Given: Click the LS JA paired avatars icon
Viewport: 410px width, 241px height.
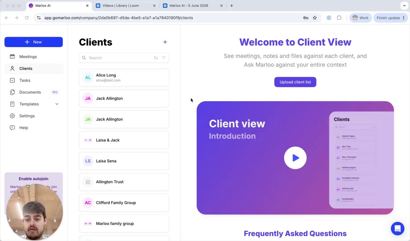Looking at the screenshot, I should (88, 140).
